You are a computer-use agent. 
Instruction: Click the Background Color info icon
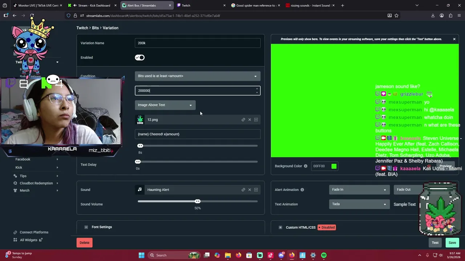pyautogui.click(x=306, y=166)
